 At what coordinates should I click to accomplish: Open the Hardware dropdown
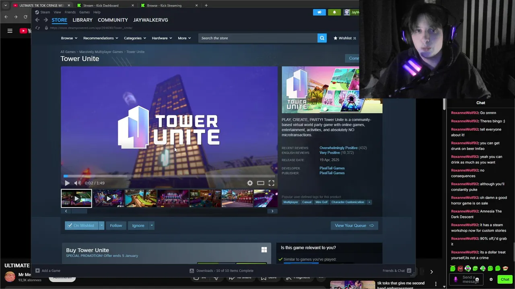[x=162, y=38]
